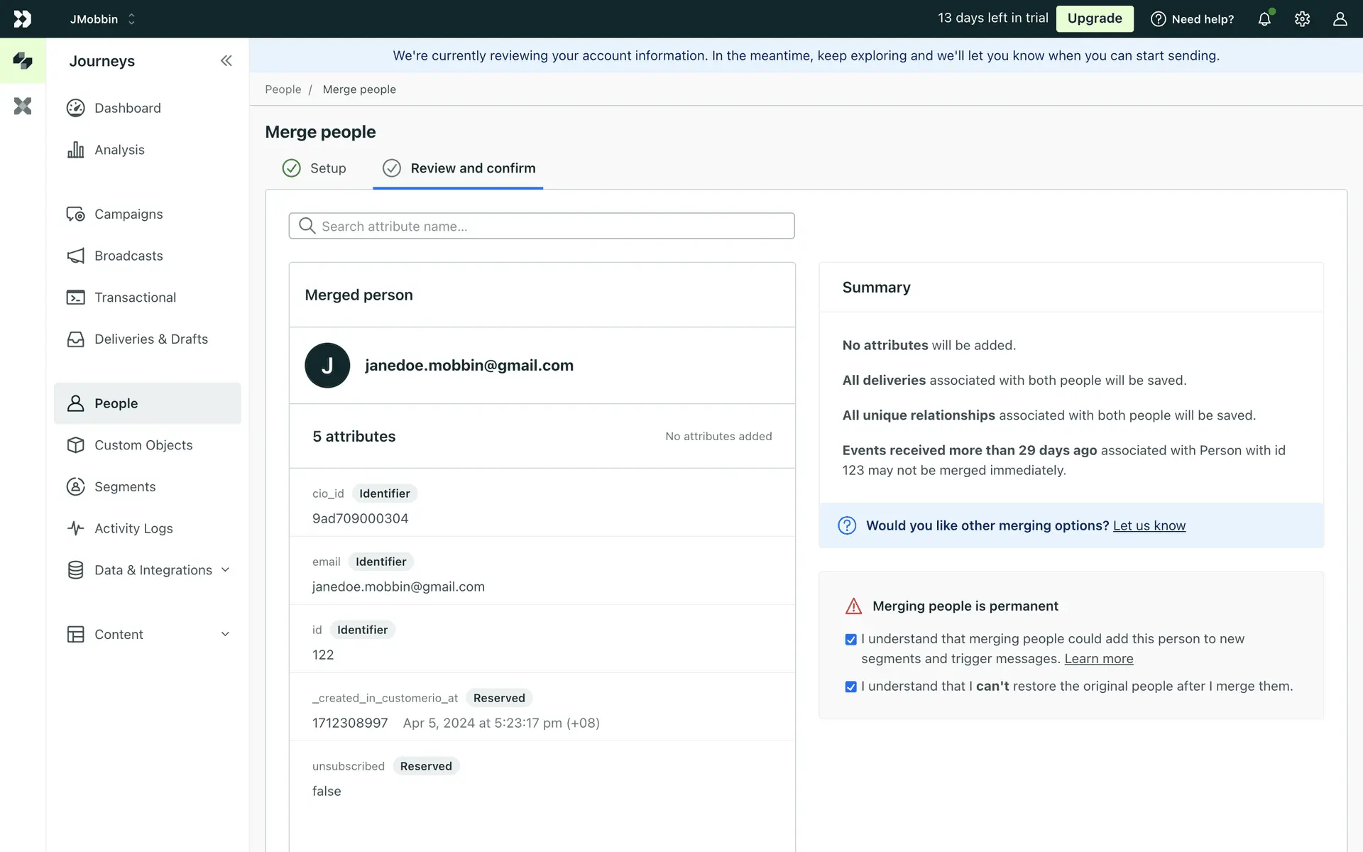Viewport: 1363px width, 852px height.
Task: Follow the Let us know link
Action: click(1149, 525)
